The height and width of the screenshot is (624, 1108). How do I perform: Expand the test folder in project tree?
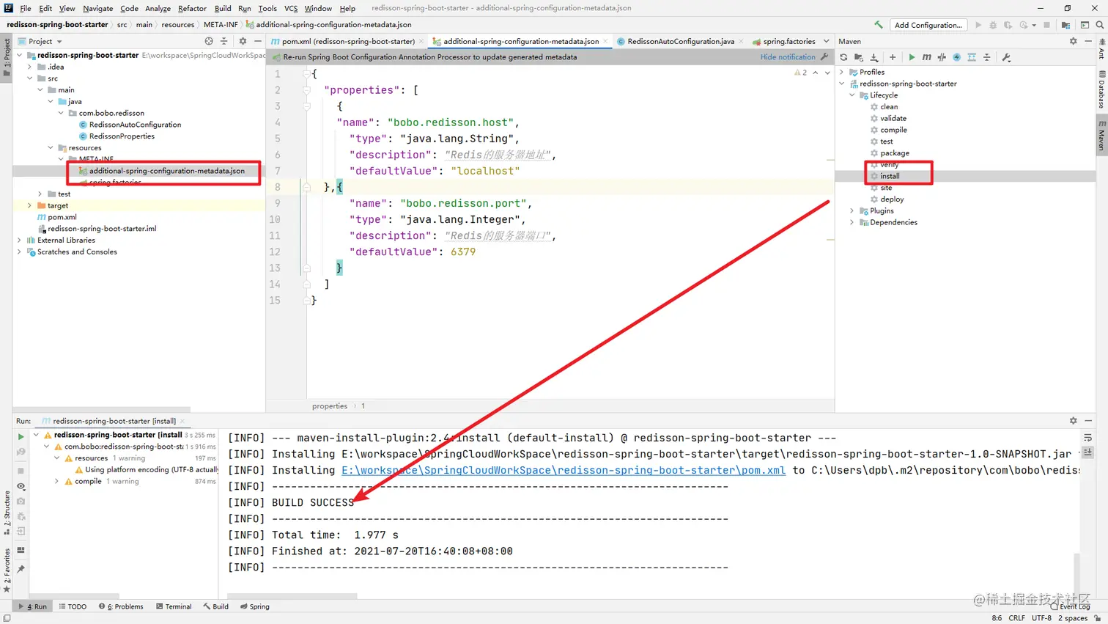40,194
